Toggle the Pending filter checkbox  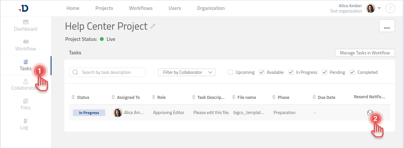pos(325,72)
